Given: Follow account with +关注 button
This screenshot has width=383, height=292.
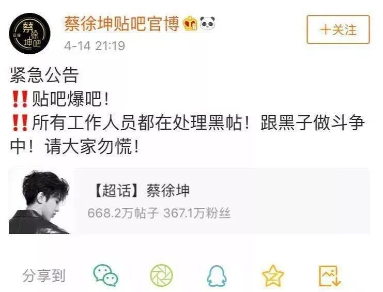Looking at the screenshot, I should [x=338, y=29].
